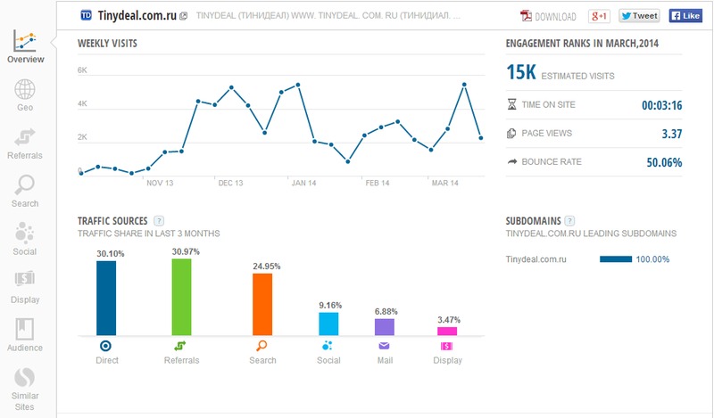Click the 9.16% social percentage label

coord(330,305)
